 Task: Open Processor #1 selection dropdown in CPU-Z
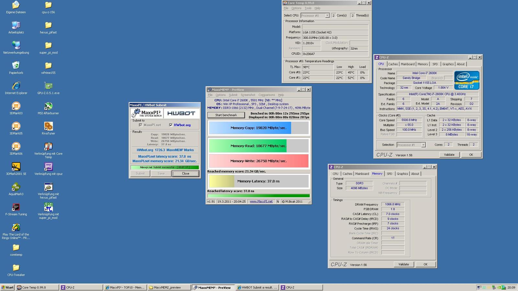tap(423, 145)
